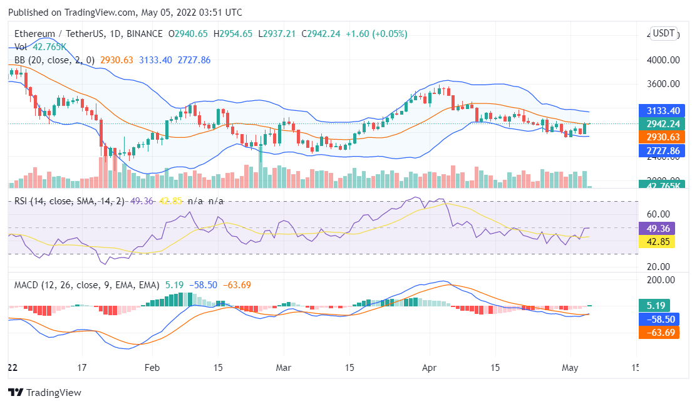The height and width of the screenshot is (406, 697).
Task: Select the USDT currency unit button
Action: 663,34
